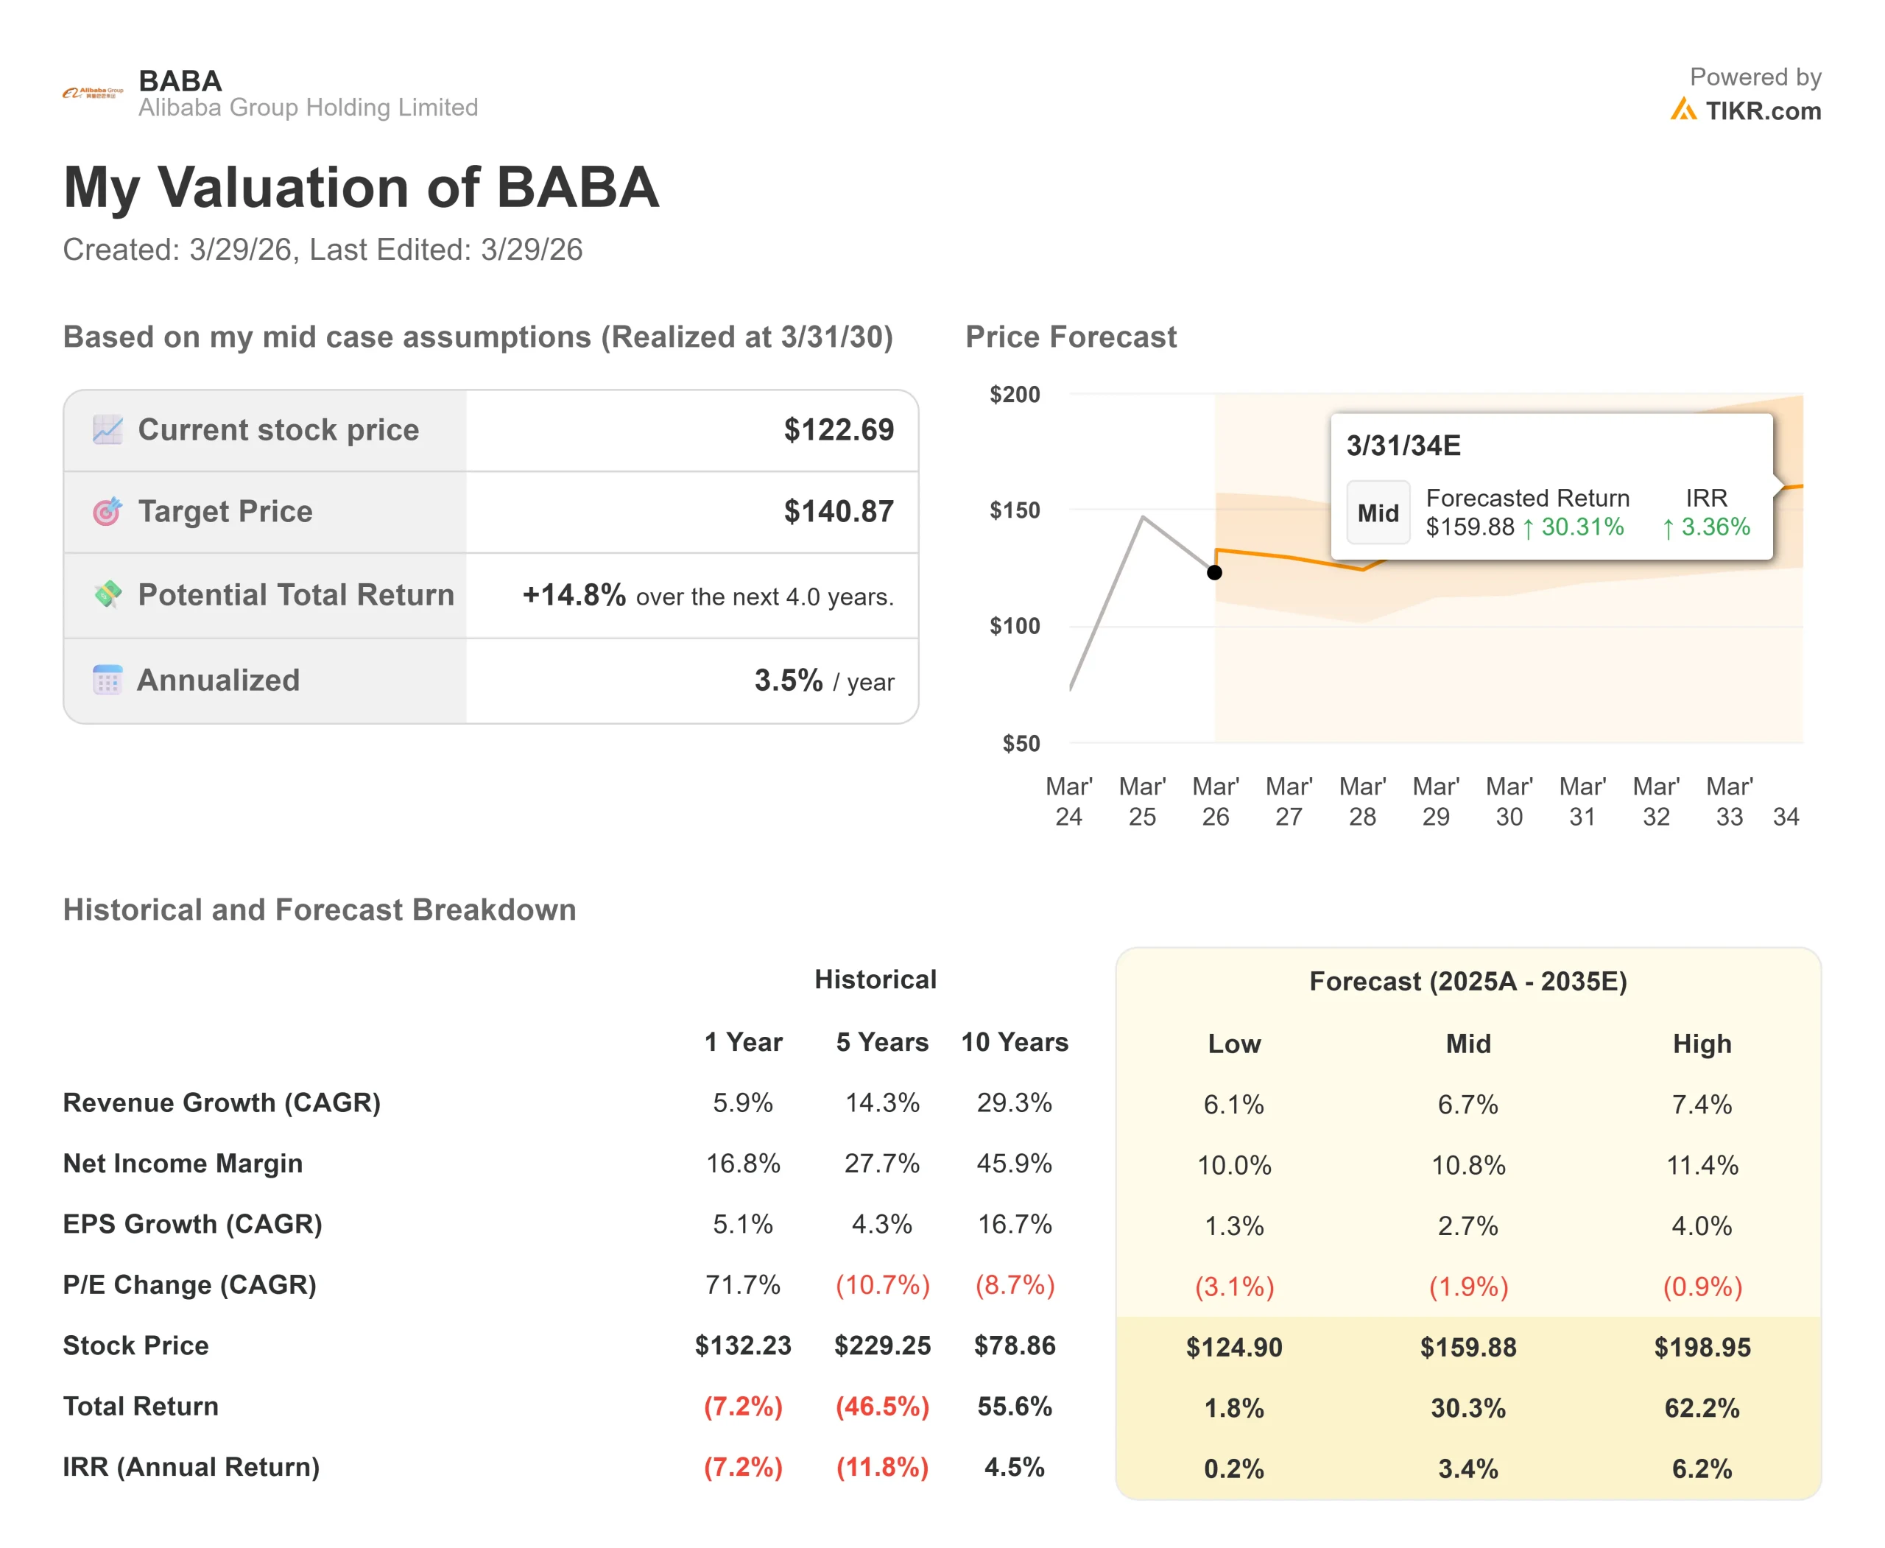Click the target icon beside Target Price
This screenshot has height=1548, width=1885.
click(x=108, y=512)
